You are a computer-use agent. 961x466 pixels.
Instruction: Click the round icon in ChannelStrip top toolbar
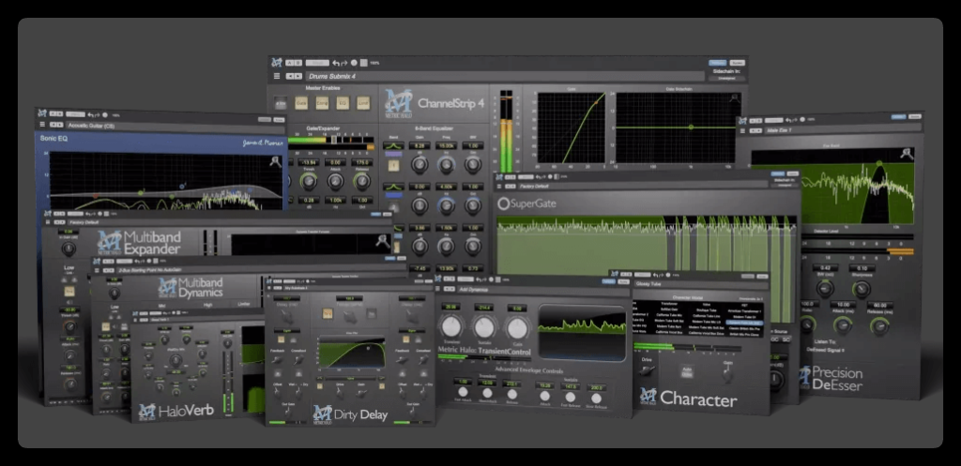pos(354,63)
